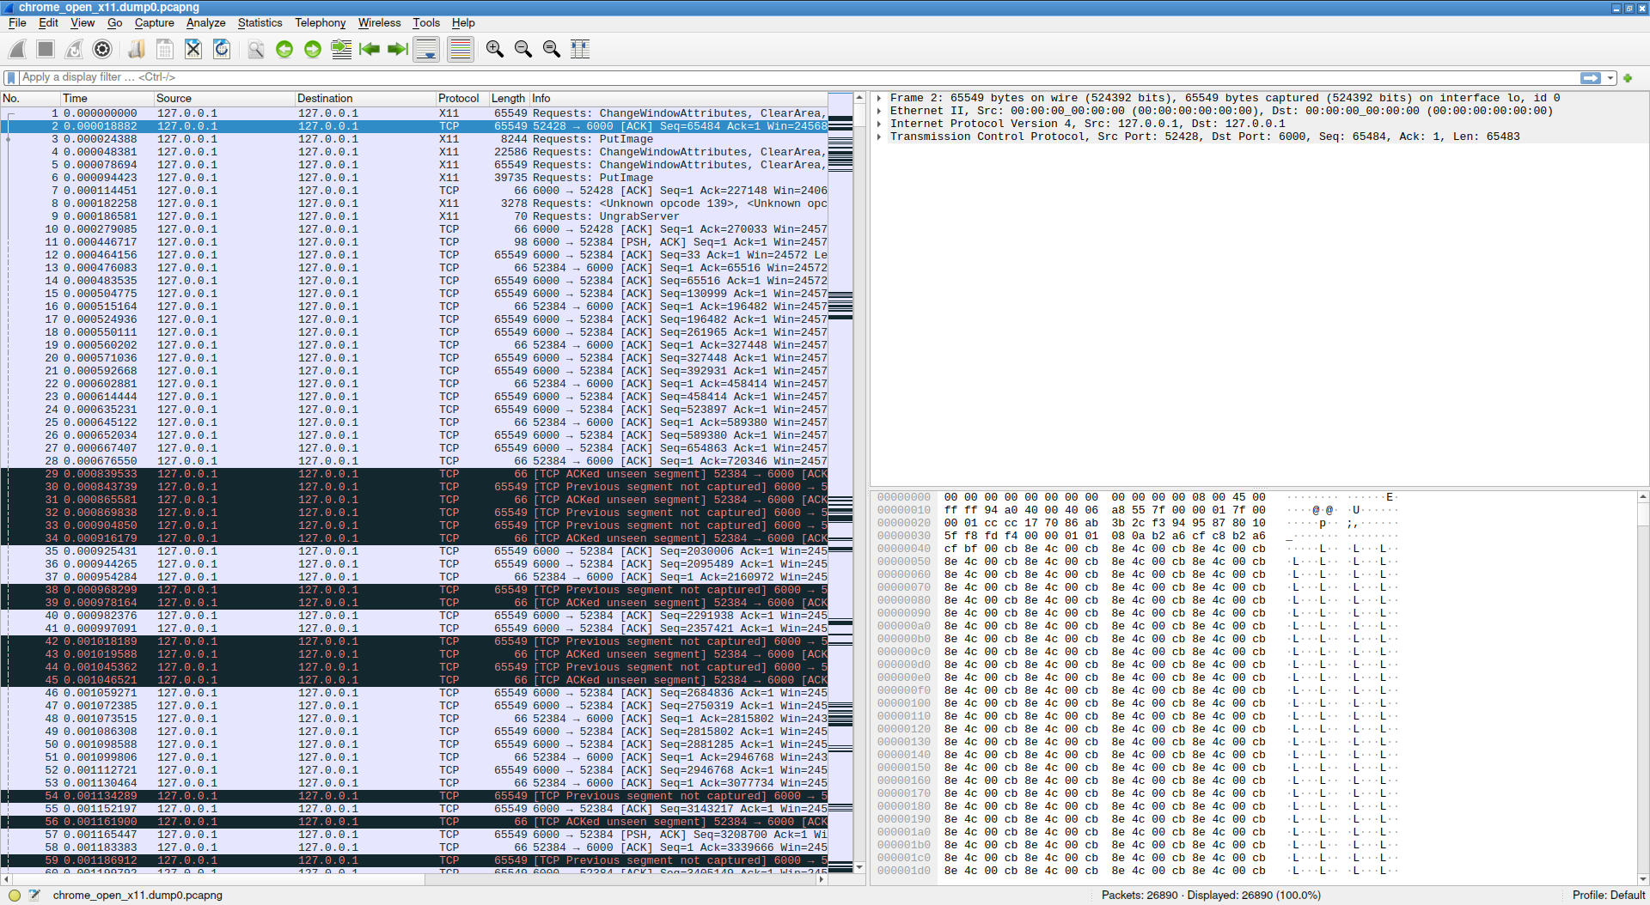
Task: Toggle packet list colorization
Action: [x=461, y=50]
